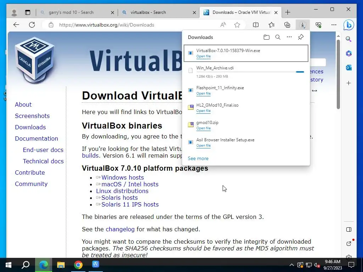Close the virtualbox Search tab

point(195,12)
